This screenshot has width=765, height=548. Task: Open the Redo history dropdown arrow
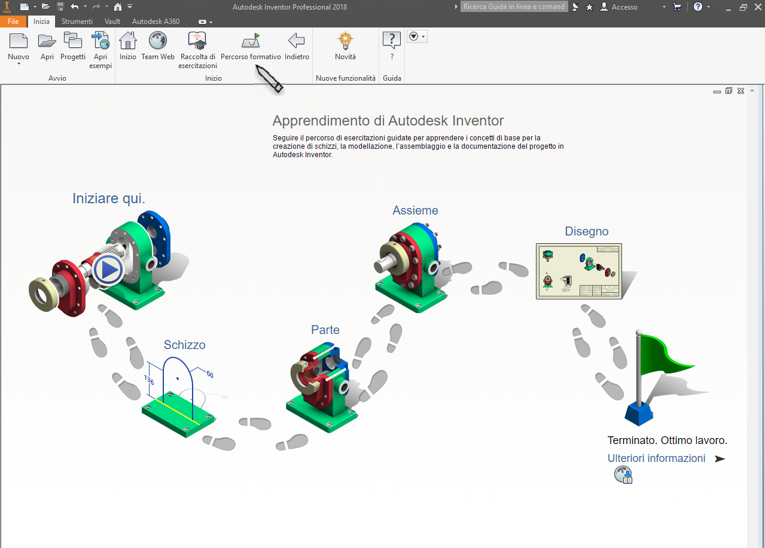click(106, 7)
